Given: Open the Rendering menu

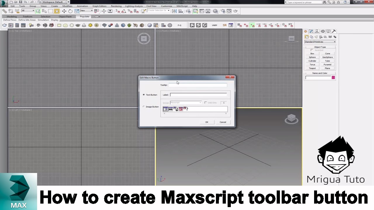Looking at the screenshot, I should pos(116,6).
